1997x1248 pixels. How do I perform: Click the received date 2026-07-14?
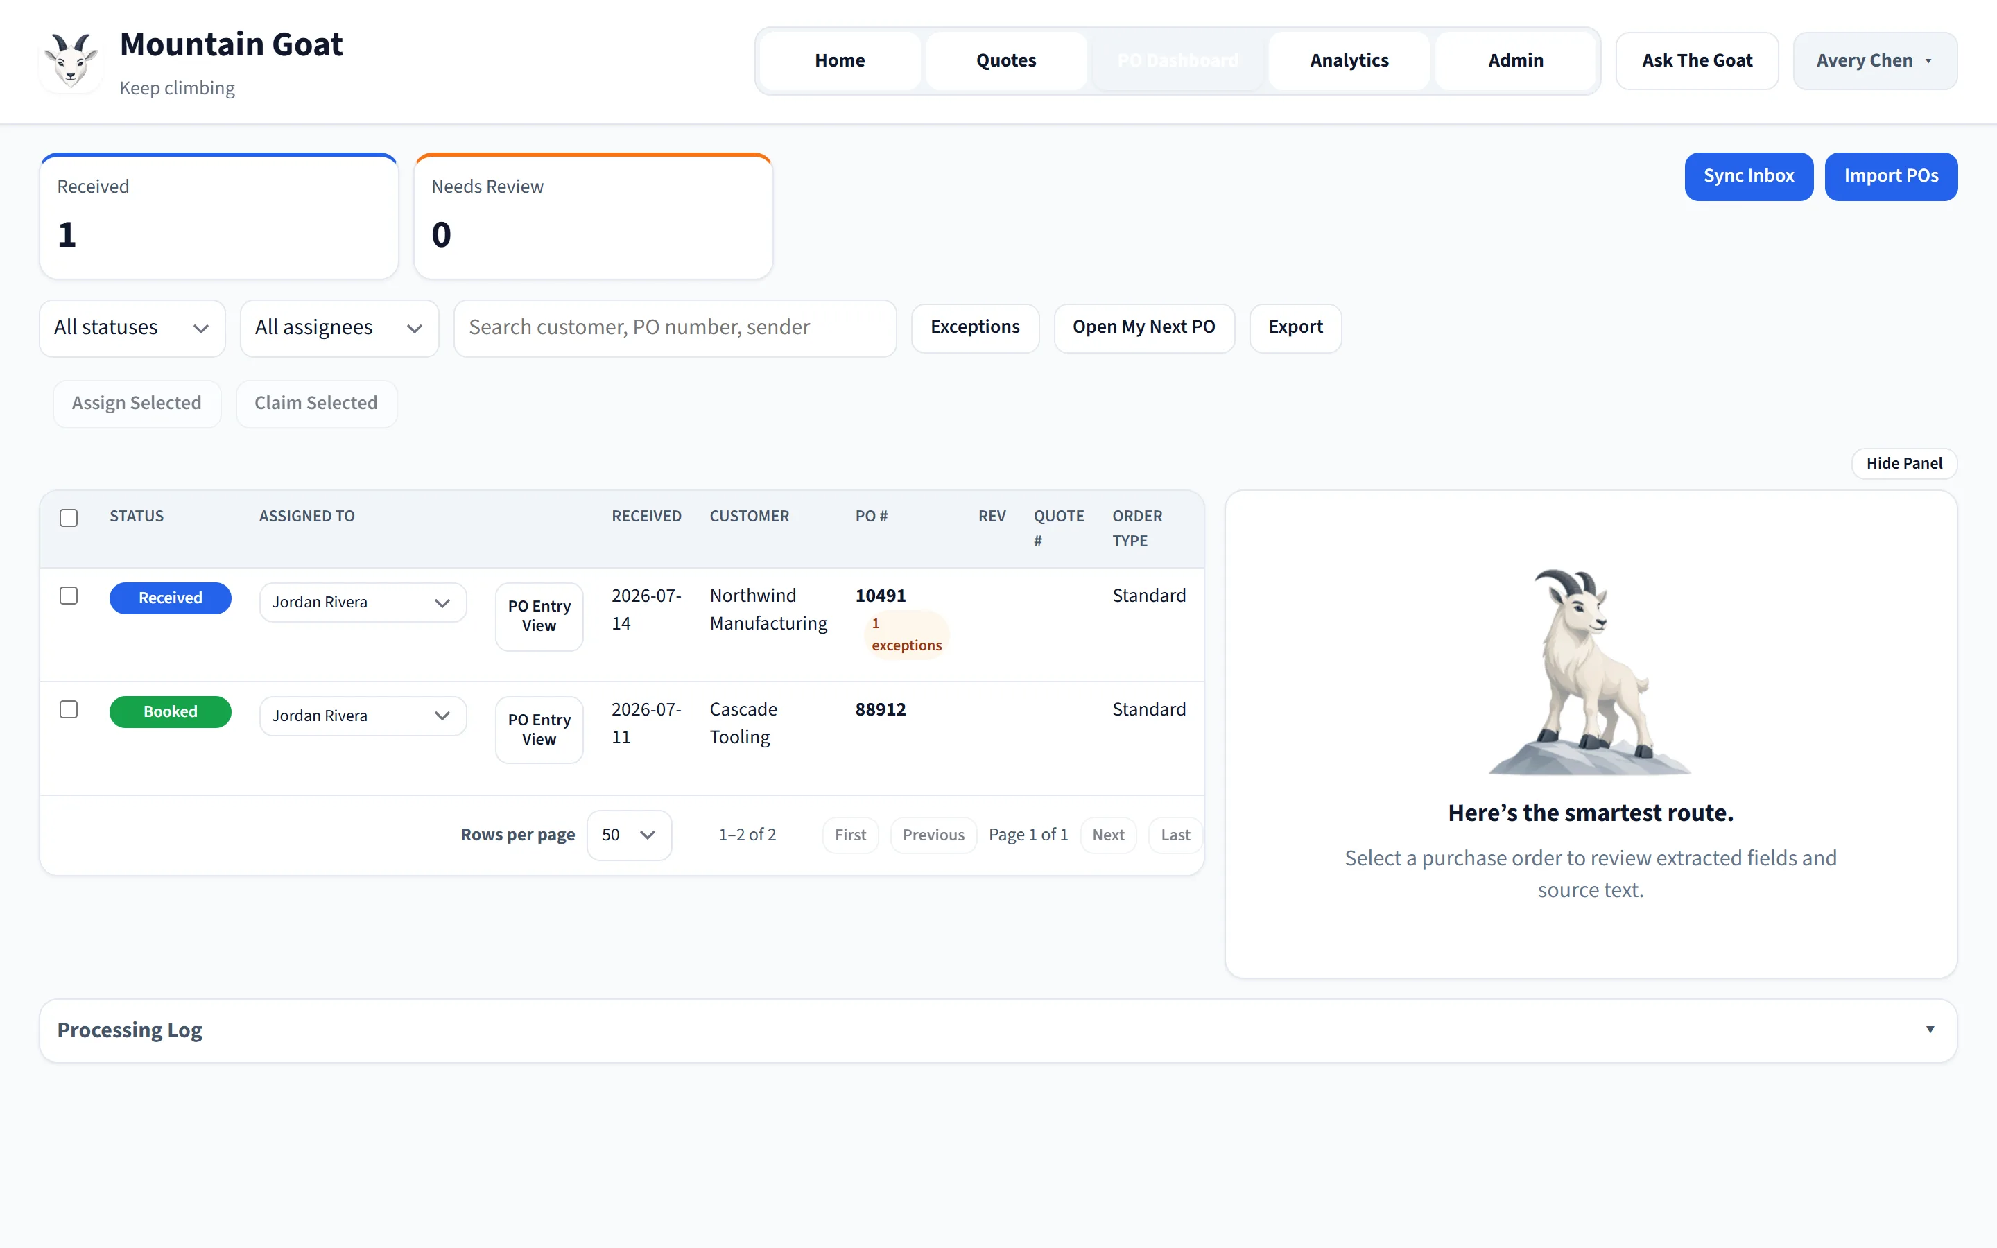(646, 609)
